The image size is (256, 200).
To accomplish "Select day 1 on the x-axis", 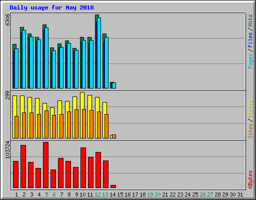I will tap(16, 194).
